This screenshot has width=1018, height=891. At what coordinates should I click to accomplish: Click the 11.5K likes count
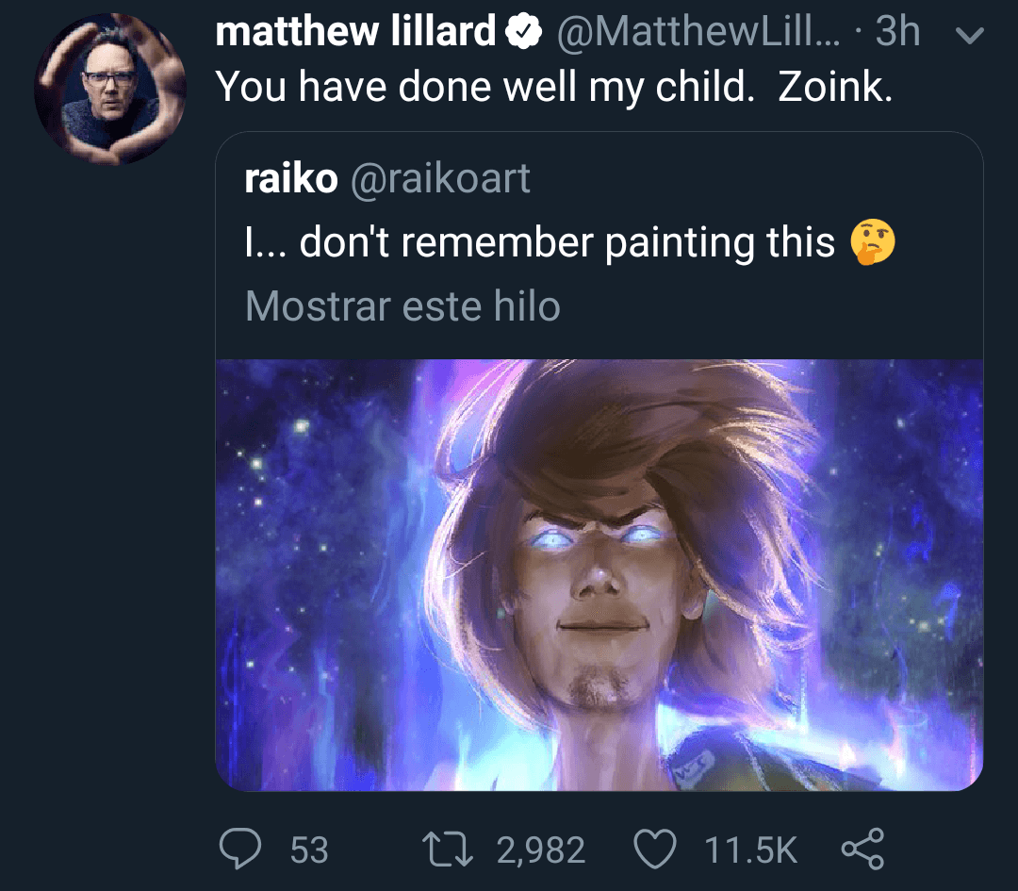point(750,850)
